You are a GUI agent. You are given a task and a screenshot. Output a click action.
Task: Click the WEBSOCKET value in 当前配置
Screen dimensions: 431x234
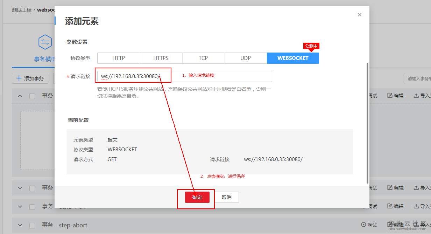tap(122, 149)
